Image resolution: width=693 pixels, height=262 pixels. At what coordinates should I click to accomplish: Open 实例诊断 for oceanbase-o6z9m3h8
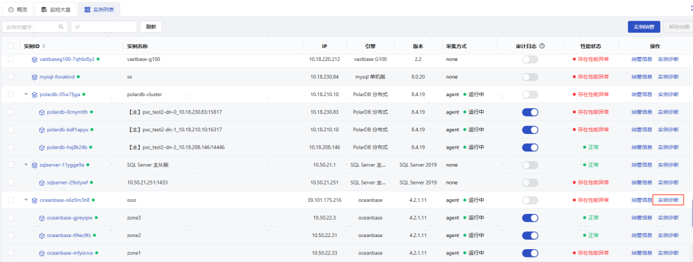pyautogui.click(x=668, y=200)
